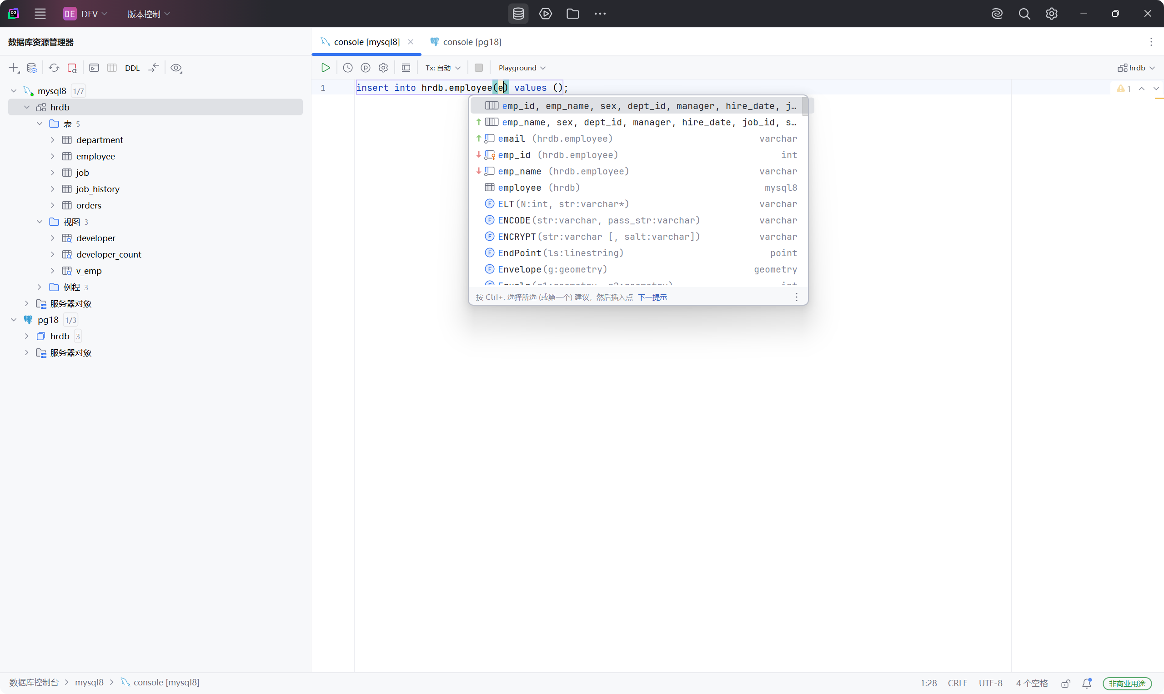Click the notifications bell in the status bar

[x=1087, y=683]
